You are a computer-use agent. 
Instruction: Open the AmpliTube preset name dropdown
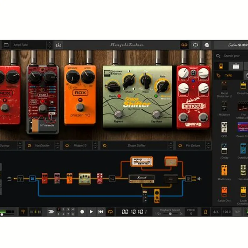pyautogui.click(x=28, y=45)
